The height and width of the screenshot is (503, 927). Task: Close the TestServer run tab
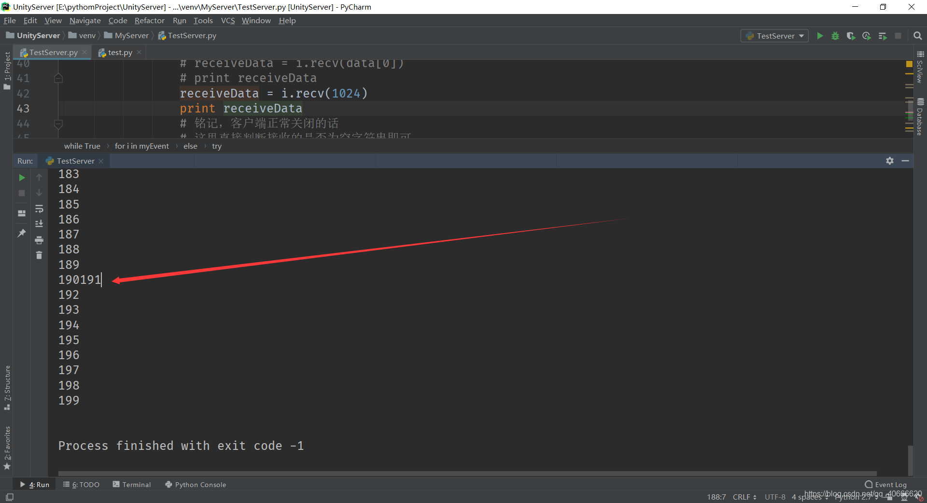click(101, 161)
